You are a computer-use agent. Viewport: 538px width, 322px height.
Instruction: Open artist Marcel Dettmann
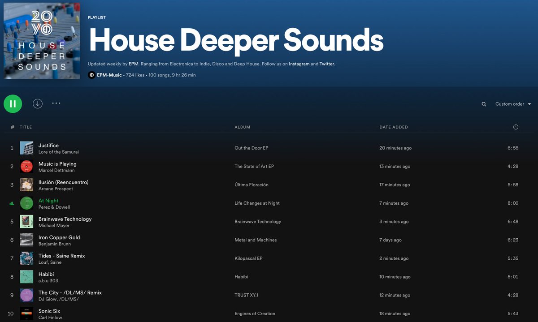click(56, 171)
